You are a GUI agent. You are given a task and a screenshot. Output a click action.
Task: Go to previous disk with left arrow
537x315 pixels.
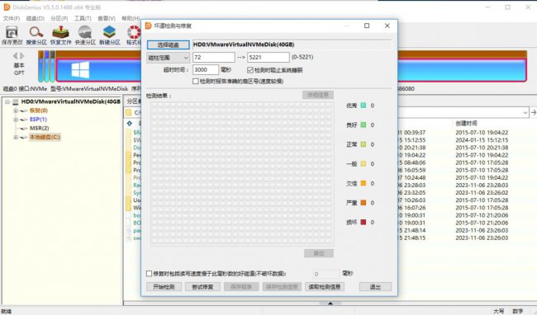[15, 55]
